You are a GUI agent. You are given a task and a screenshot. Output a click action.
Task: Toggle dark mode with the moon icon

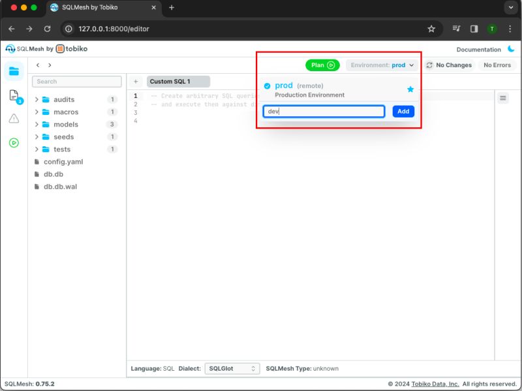click(x=512, y=49)
